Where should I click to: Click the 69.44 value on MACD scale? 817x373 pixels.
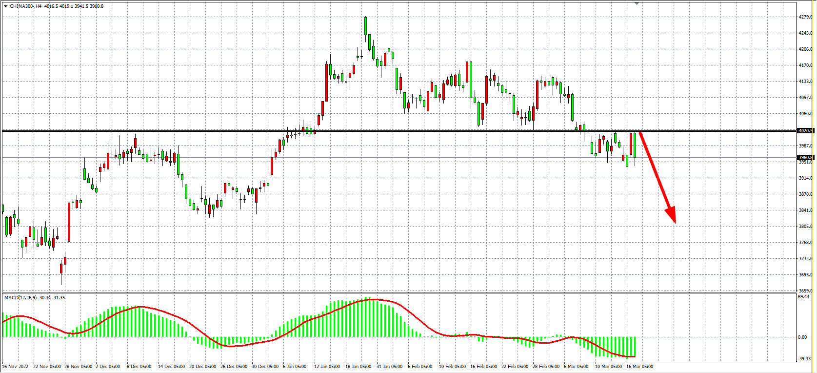click(x=804, y=297)
